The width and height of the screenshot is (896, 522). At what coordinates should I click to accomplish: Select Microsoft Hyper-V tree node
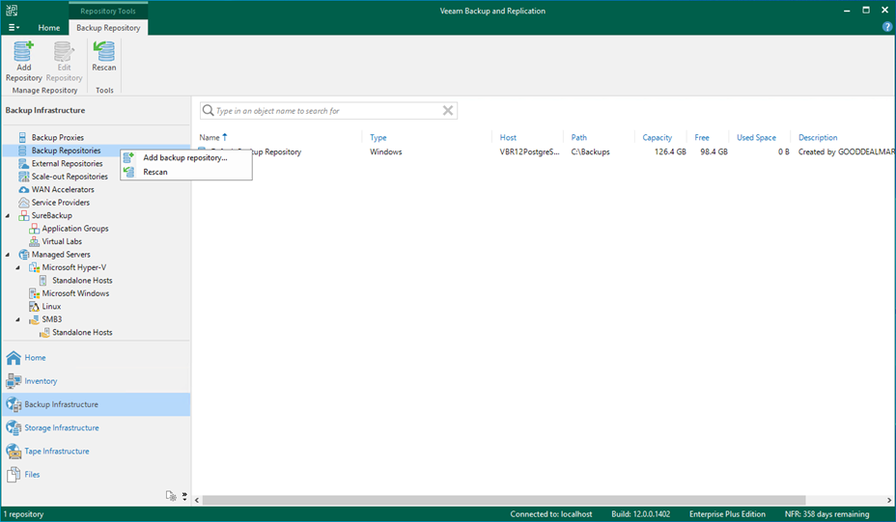pyautogui.click(x=73, y=267)
